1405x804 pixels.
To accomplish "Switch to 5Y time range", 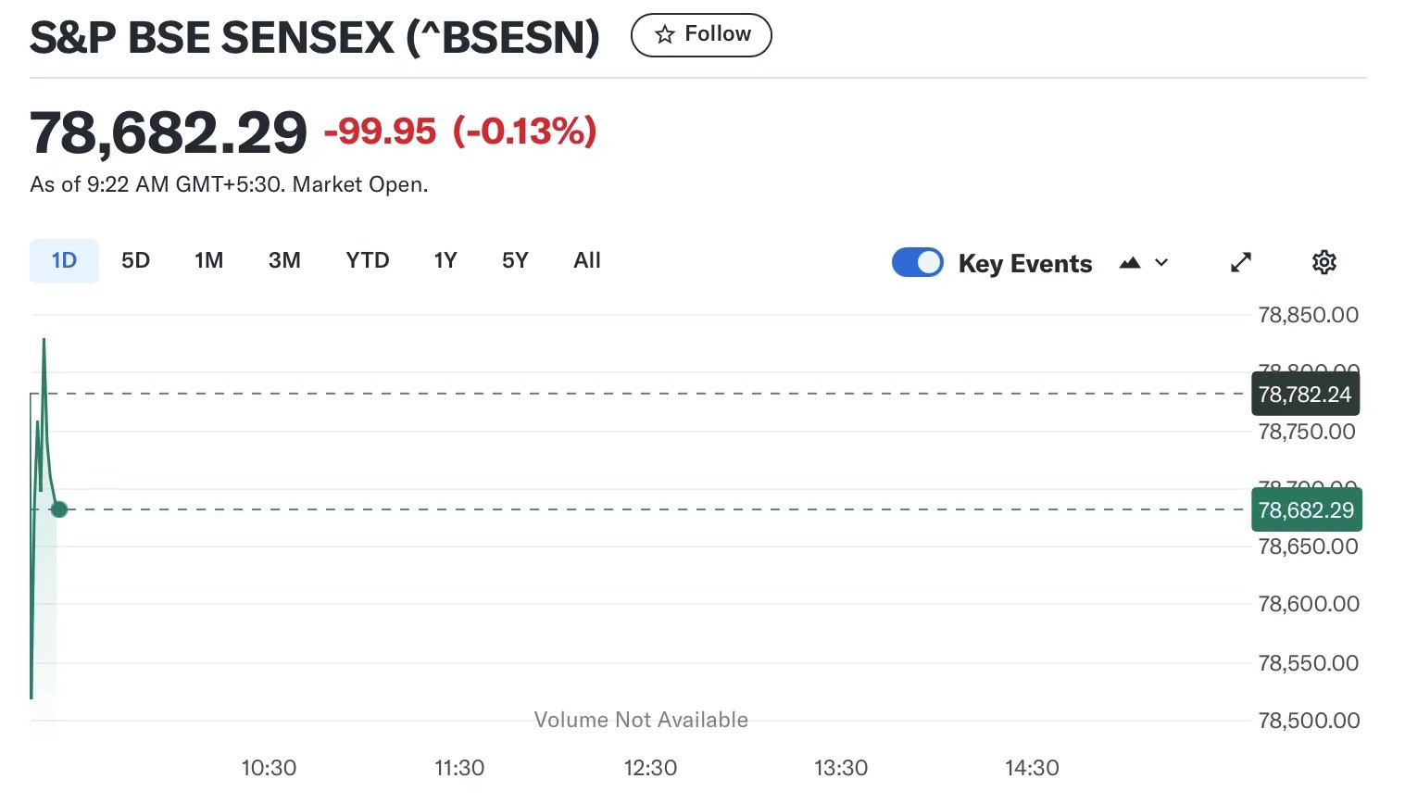I will point(515,260).
